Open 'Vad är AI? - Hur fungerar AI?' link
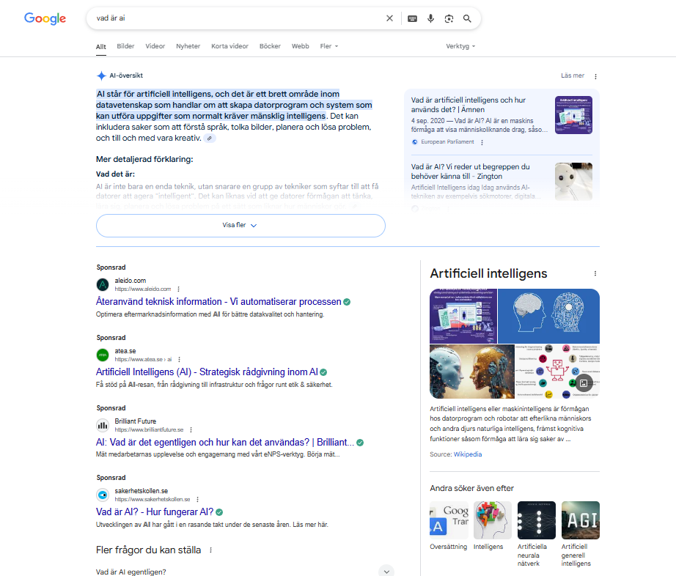Viewport: 676px width, 576px height. click(155, 512)
